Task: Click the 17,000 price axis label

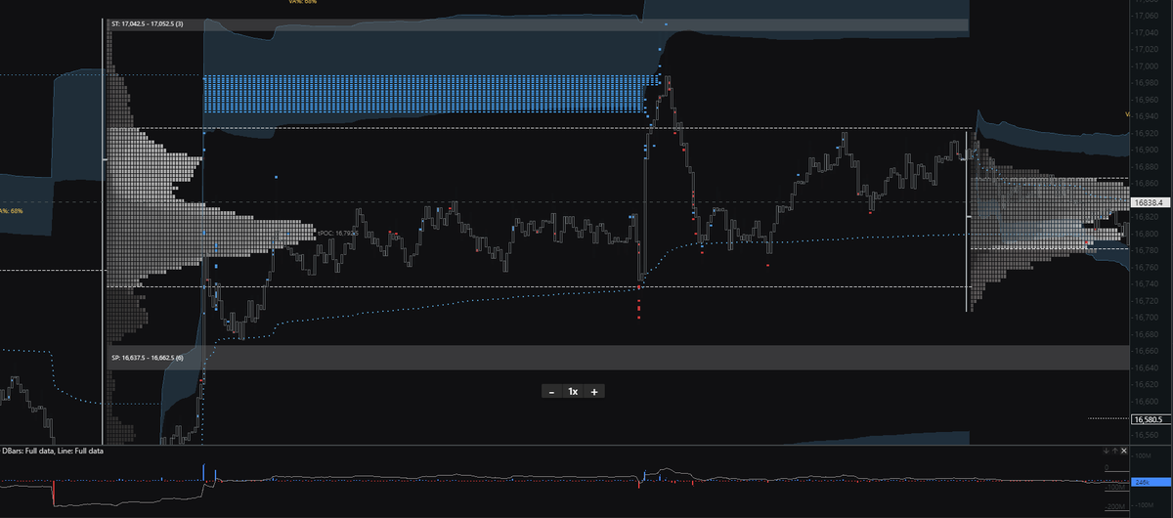Action: click(x=1147, y=65)
